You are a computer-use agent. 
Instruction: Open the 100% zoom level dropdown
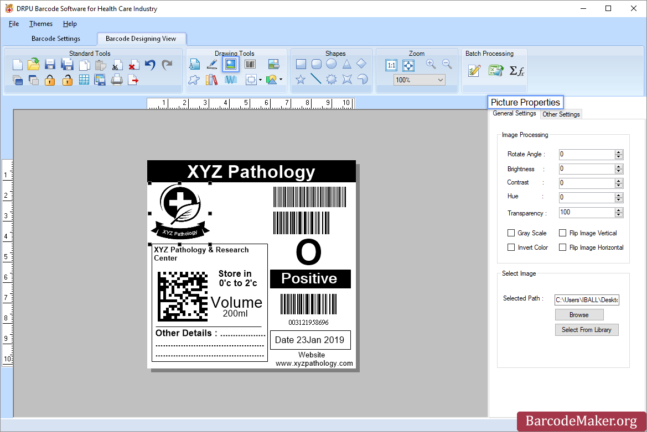click(440, 80)
